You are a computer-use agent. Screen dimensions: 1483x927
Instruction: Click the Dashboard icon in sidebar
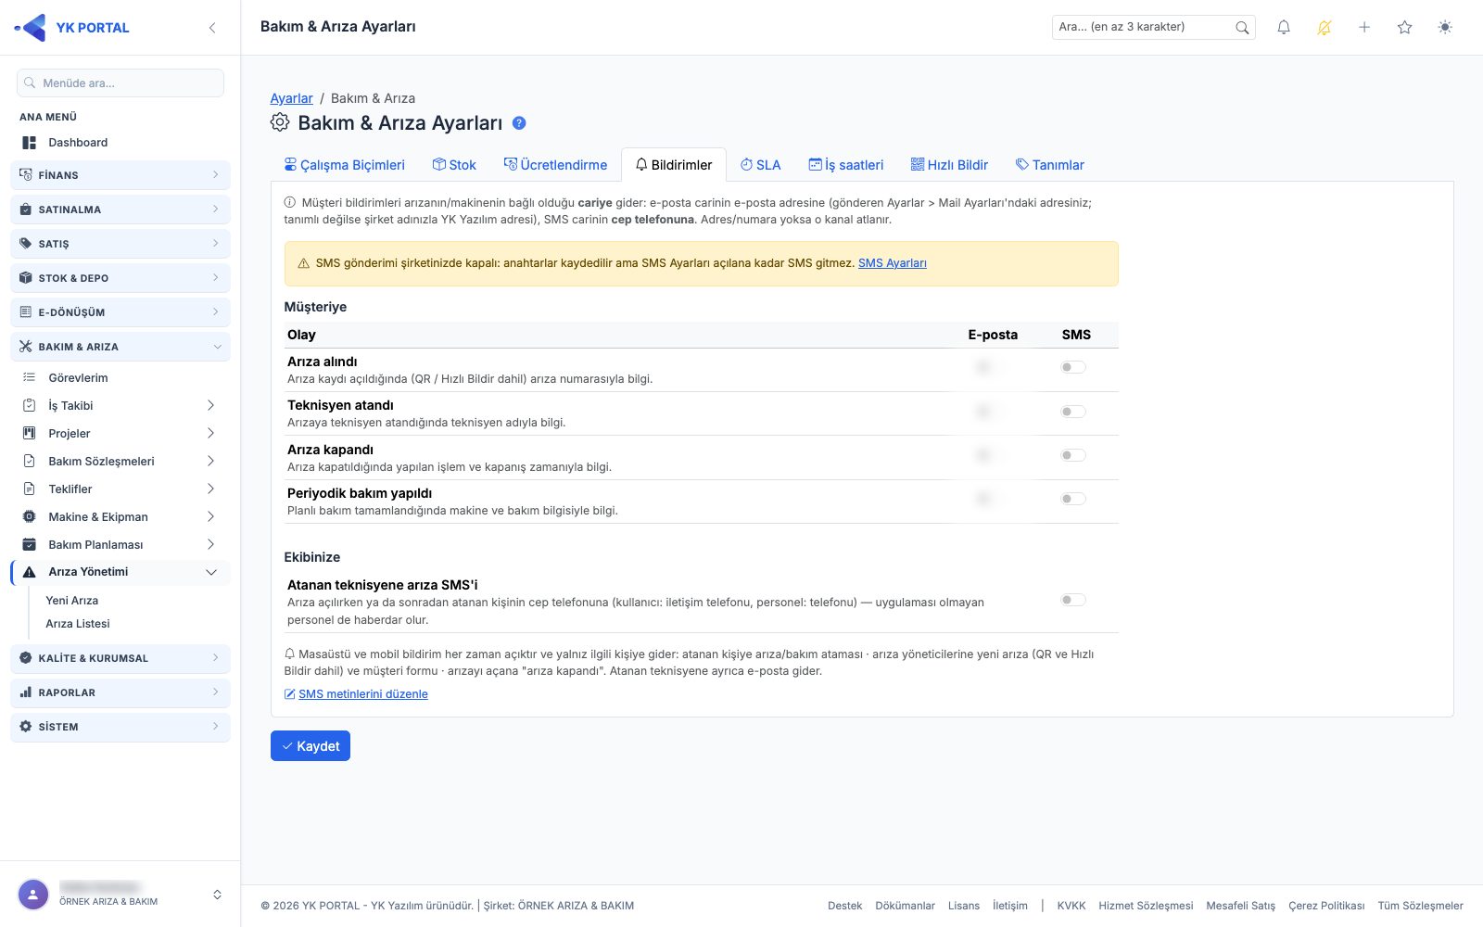[30, 143]
